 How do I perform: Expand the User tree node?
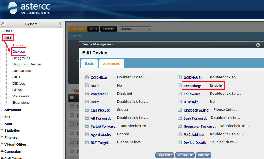[2, 31]
